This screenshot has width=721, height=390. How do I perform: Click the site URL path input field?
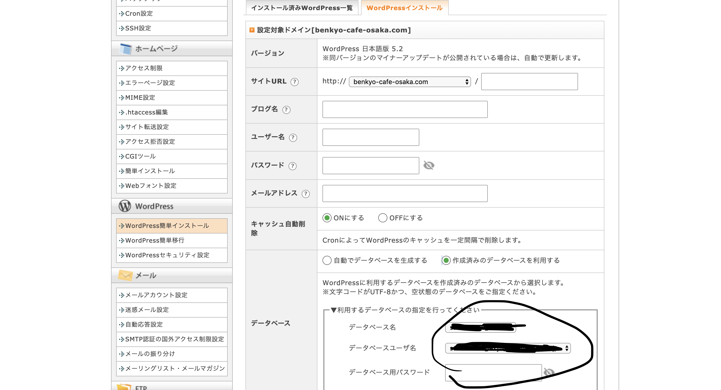(x=529, y=82)
